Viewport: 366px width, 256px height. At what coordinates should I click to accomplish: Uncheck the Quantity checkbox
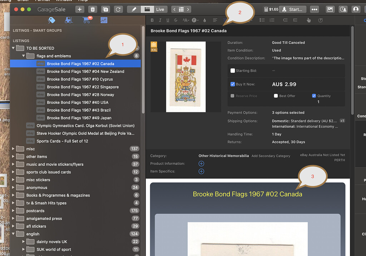(x=314, y=96)
